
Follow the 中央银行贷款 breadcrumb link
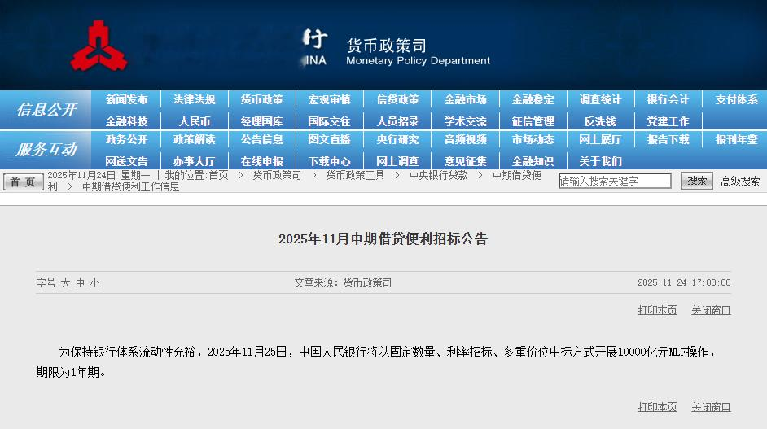point(438,175)
